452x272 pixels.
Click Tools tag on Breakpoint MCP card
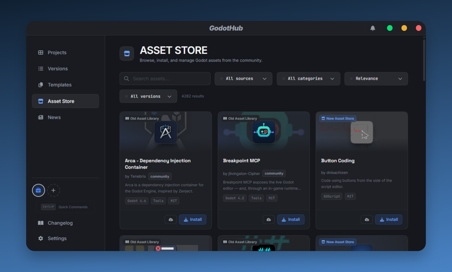coord(256,198)
